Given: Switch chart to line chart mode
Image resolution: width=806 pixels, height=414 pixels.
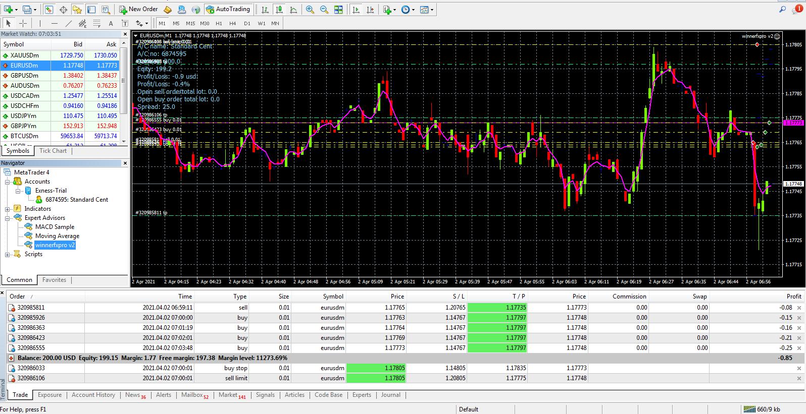Looking at the screenshot, I should (x=294, y=10).
